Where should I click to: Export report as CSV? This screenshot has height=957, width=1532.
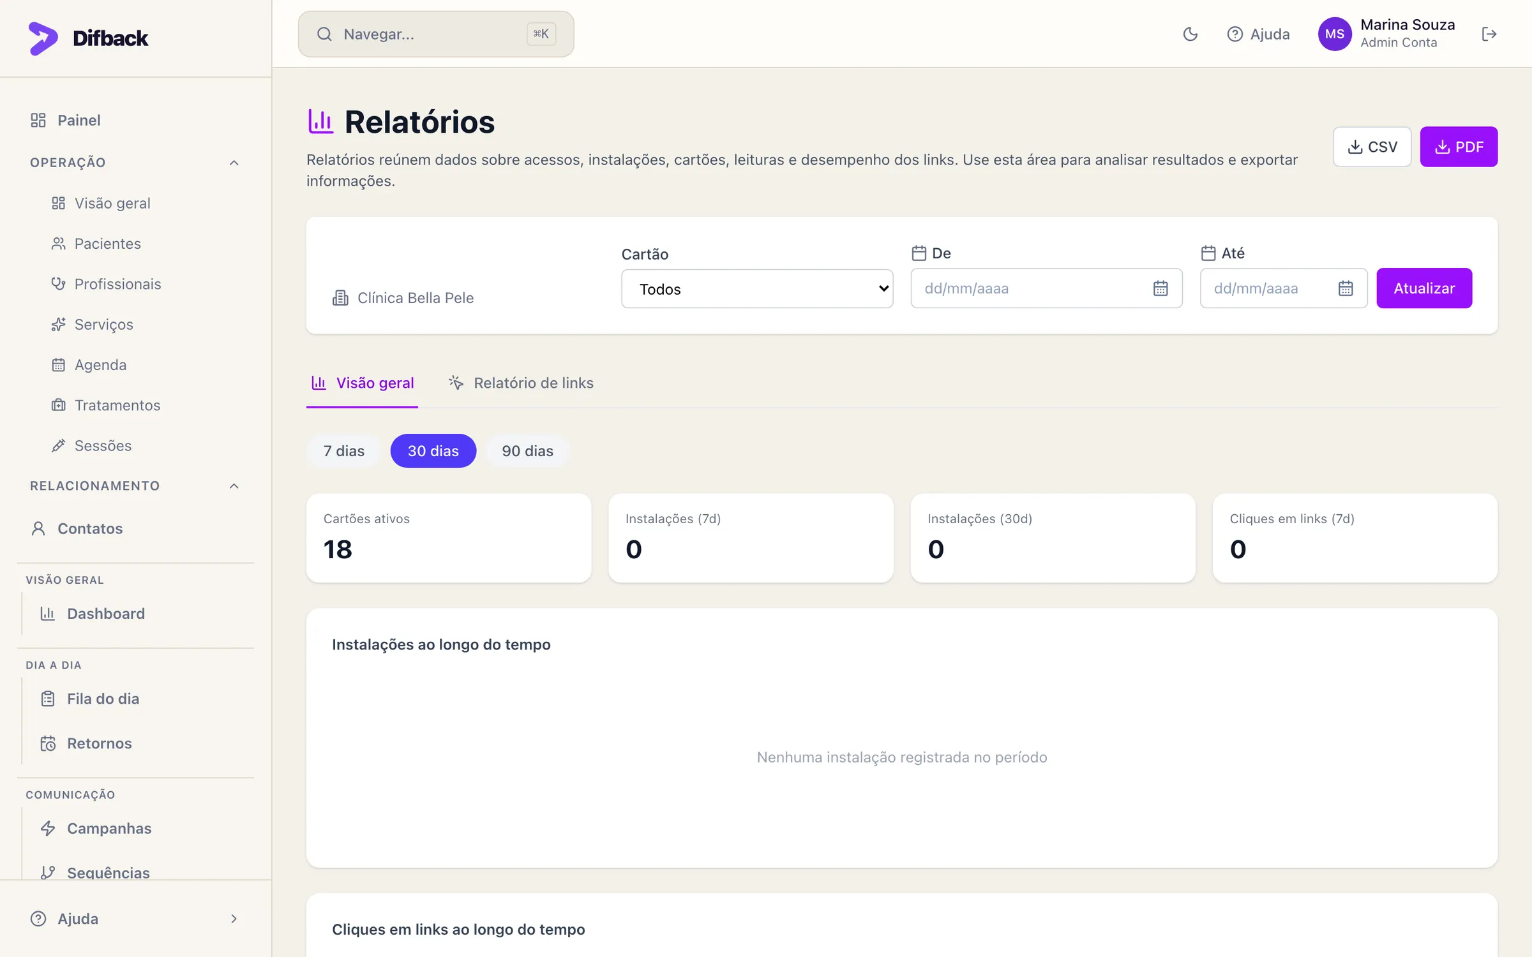1372,147
